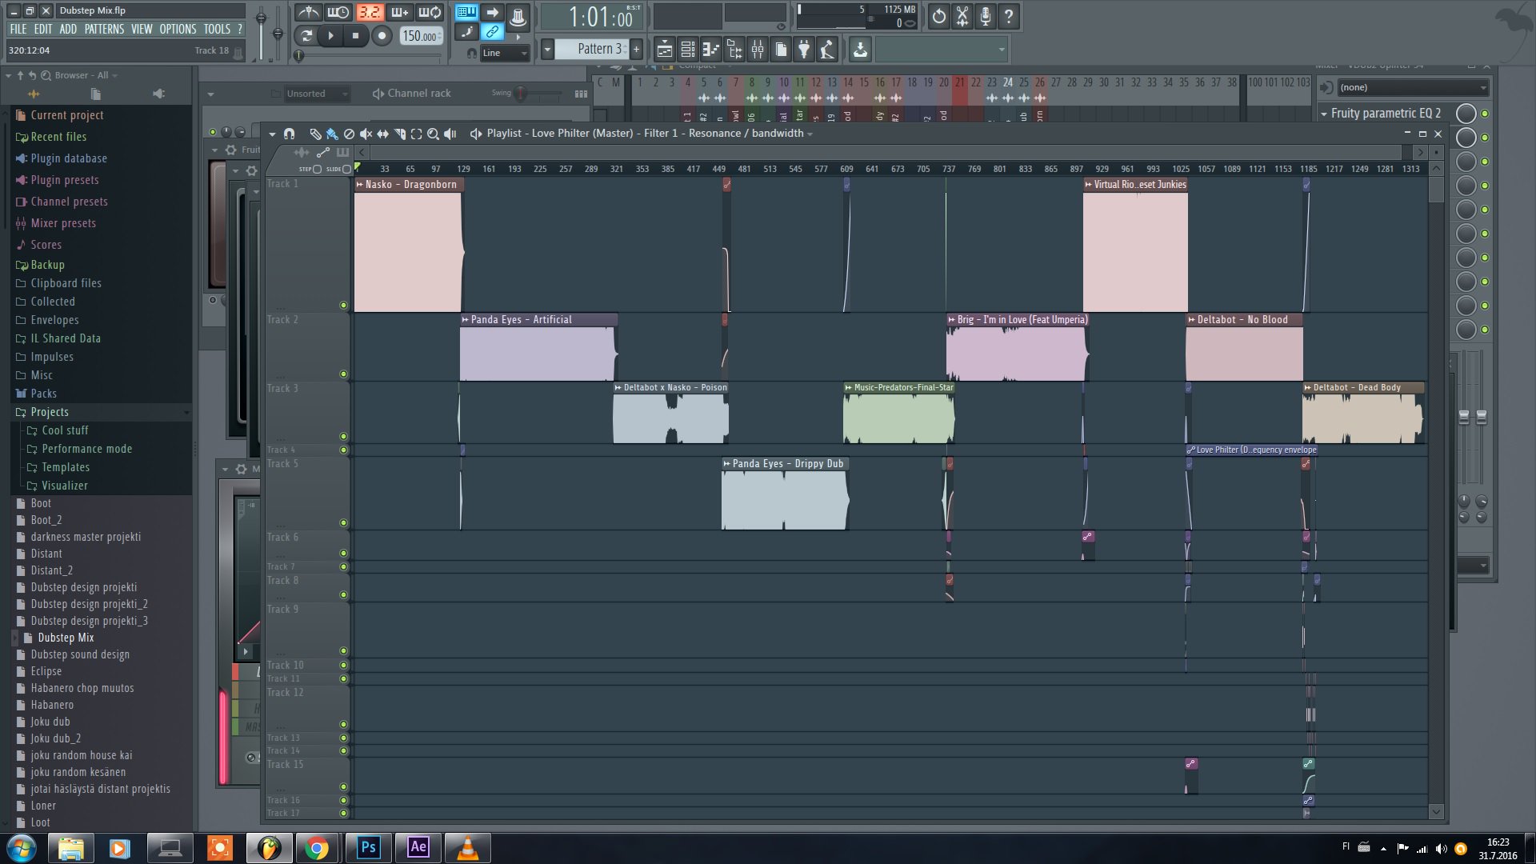The image size is (1536, 864).
Task: Select the playlist Delete tool
Action: click(x=349, y=134)
